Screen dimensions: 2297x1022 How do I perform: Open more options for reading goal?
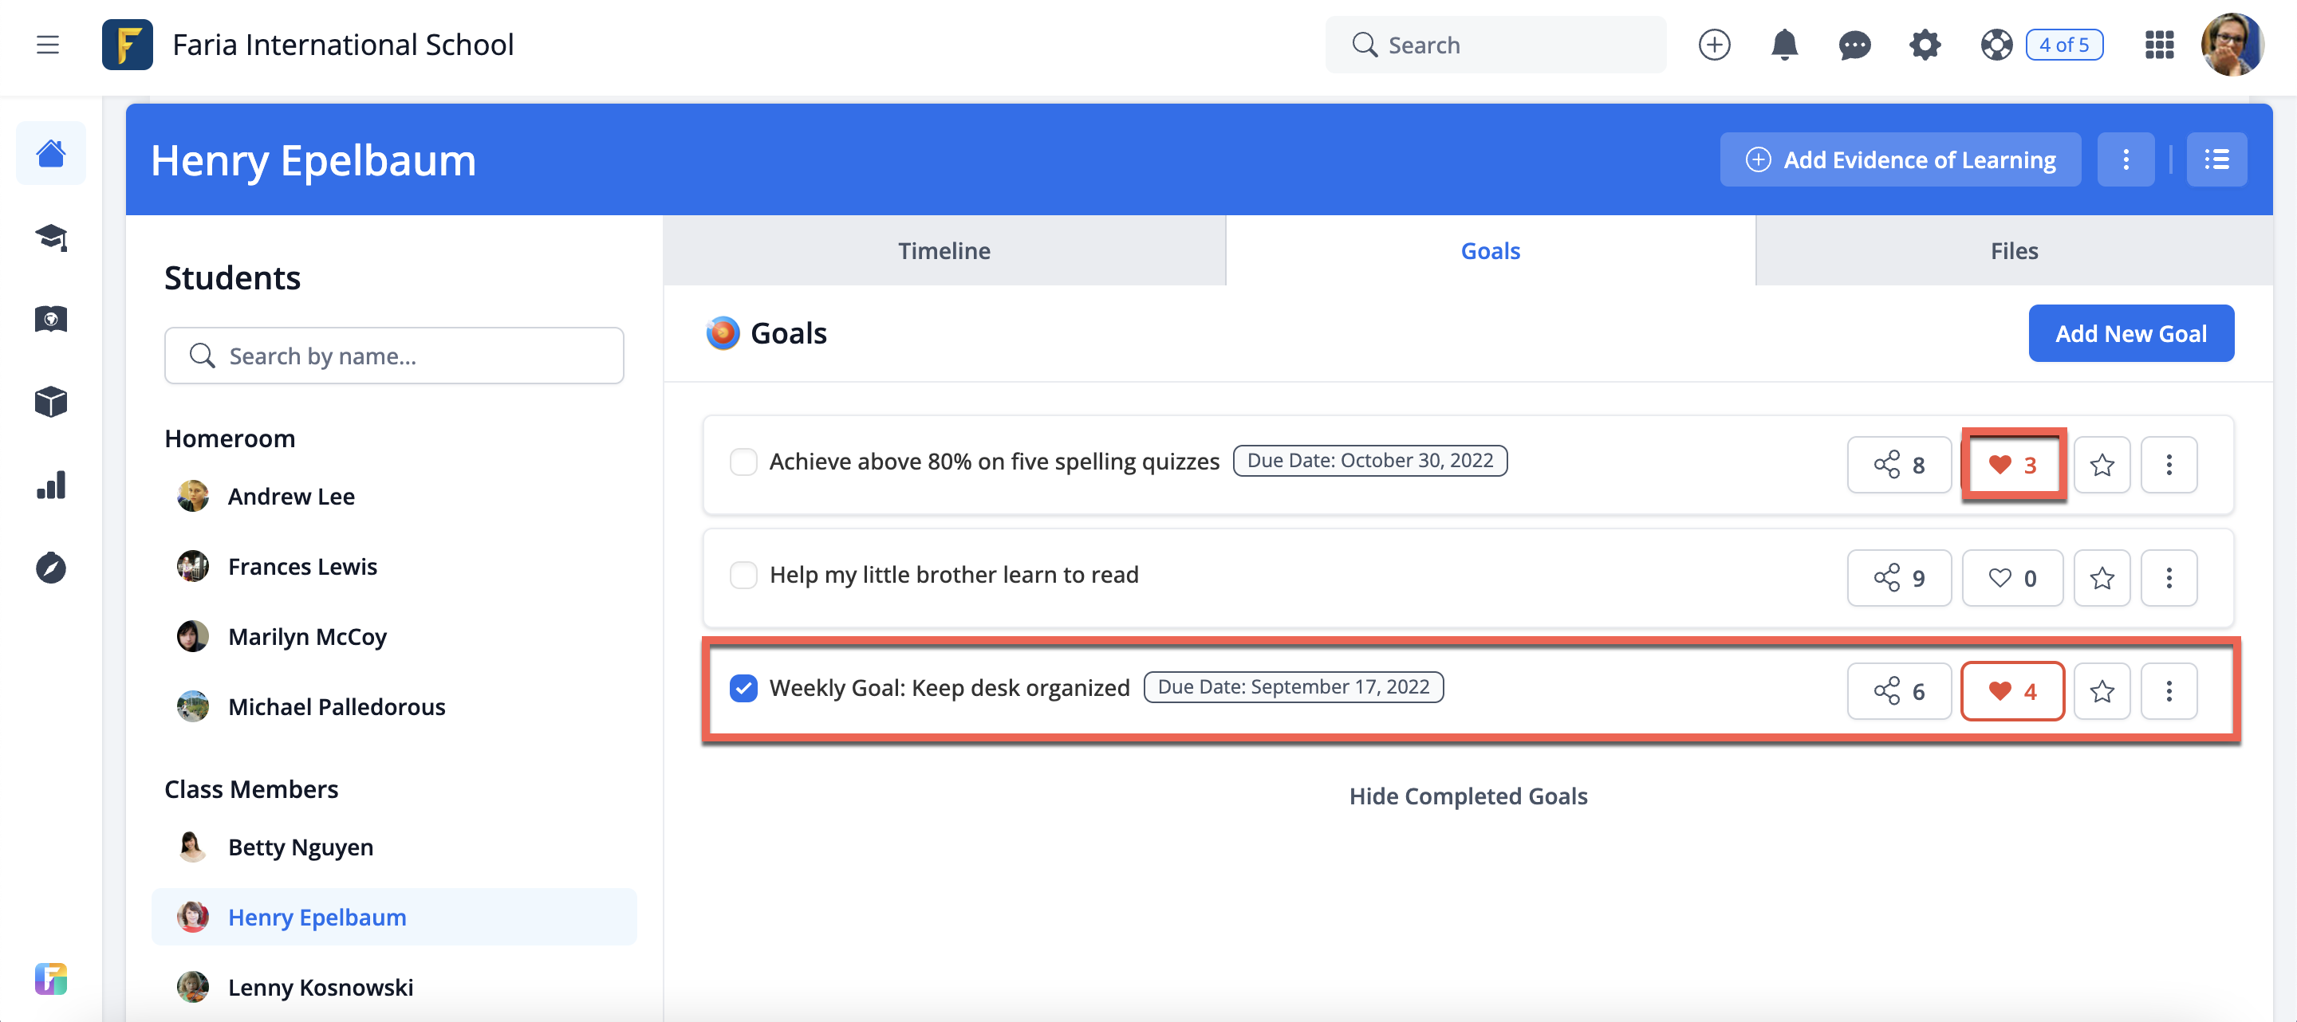(x=2169, y=577)
